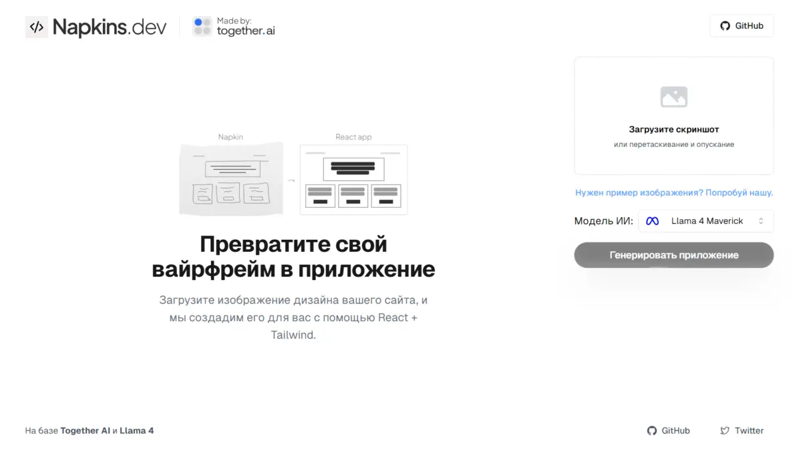Click the Napkin sketch wireframe thumbnail
Viewport: 791px width, 449px height.
point(231,179)
